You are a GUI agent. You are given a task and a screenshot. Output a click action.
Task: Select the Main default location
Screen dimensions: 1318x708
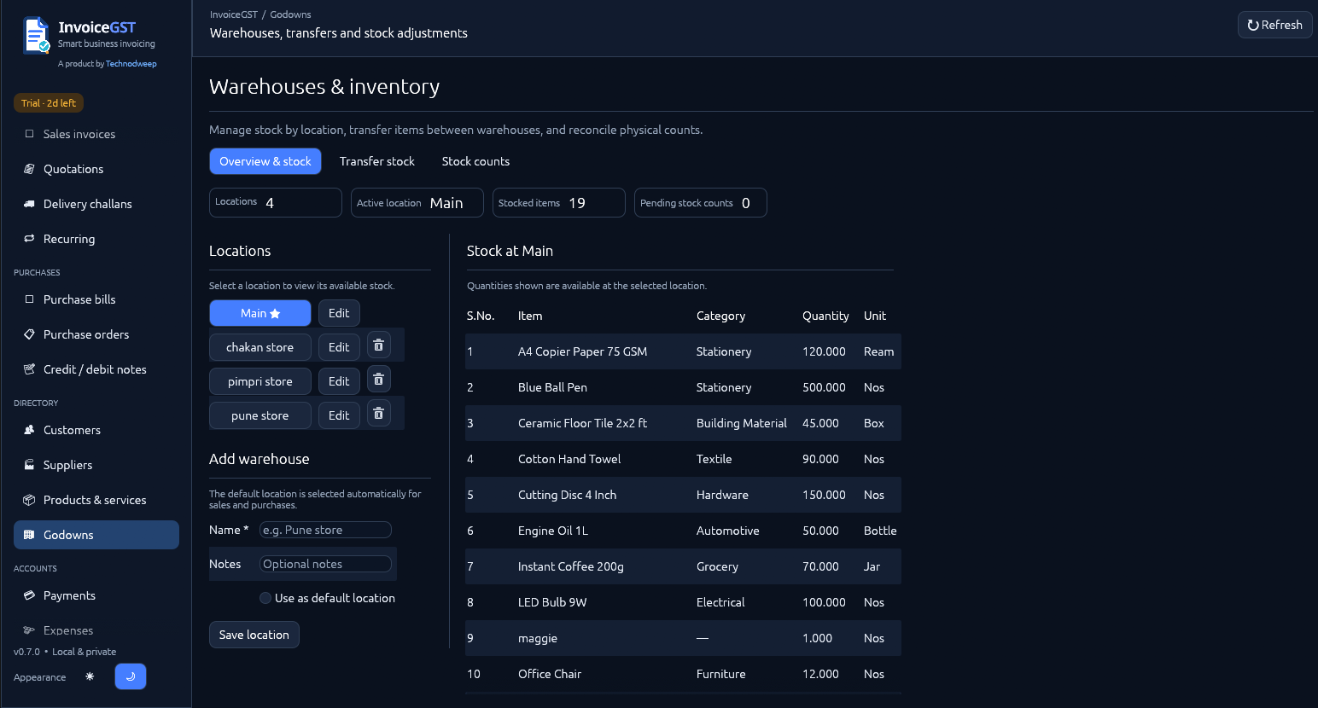click(260, 313)
